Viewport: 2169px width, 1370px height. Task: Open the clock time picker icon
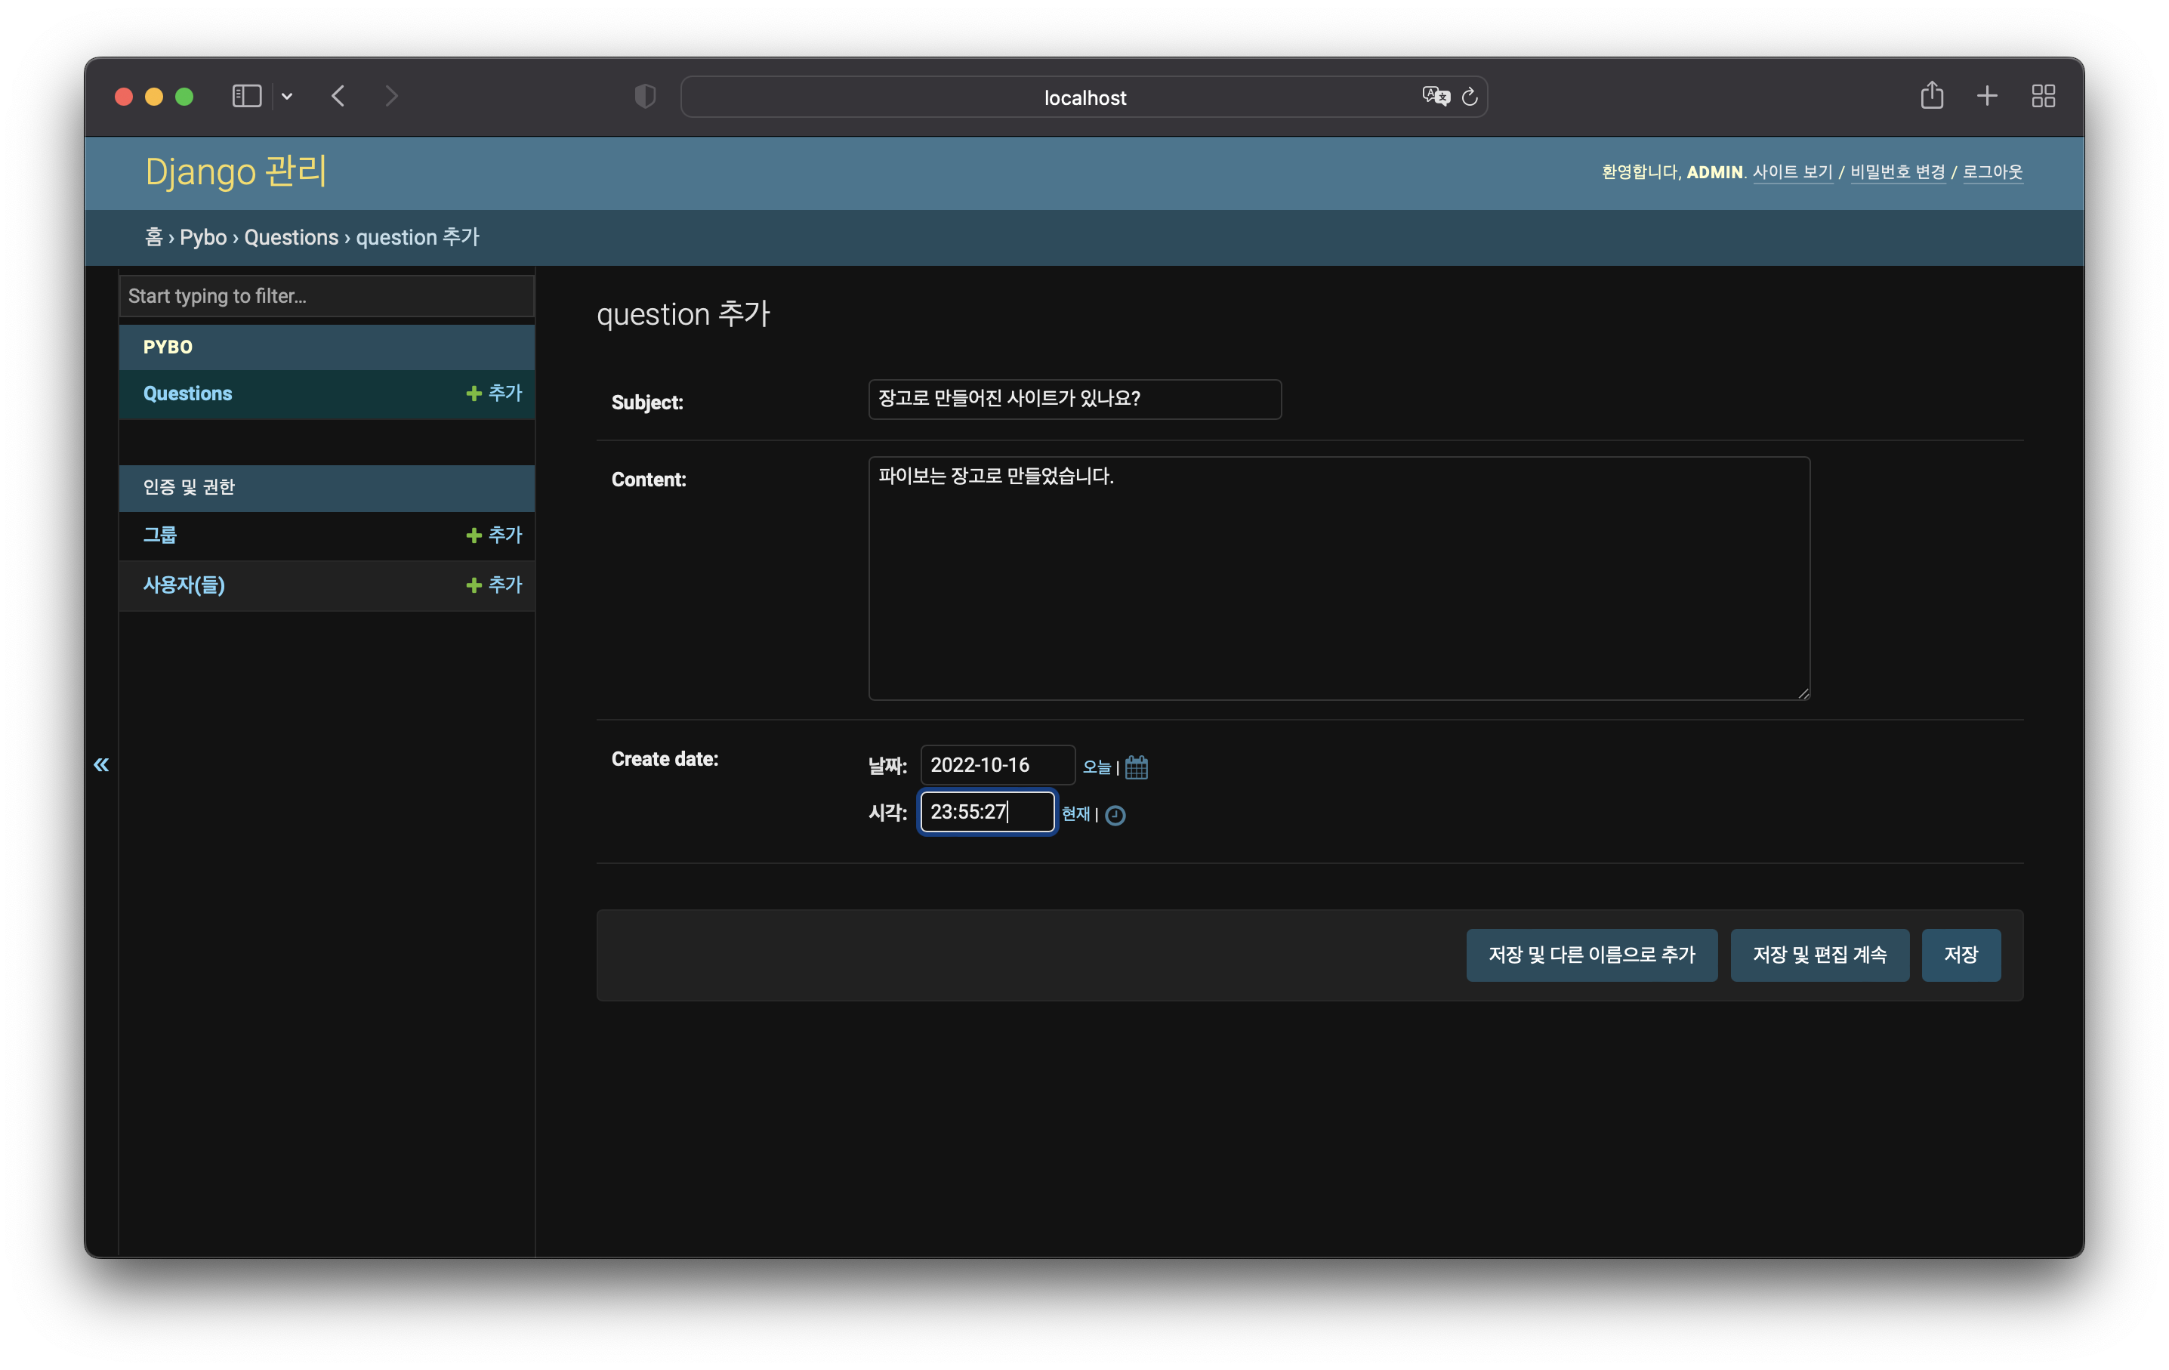pyautogui.click(x=1115, y=814)
